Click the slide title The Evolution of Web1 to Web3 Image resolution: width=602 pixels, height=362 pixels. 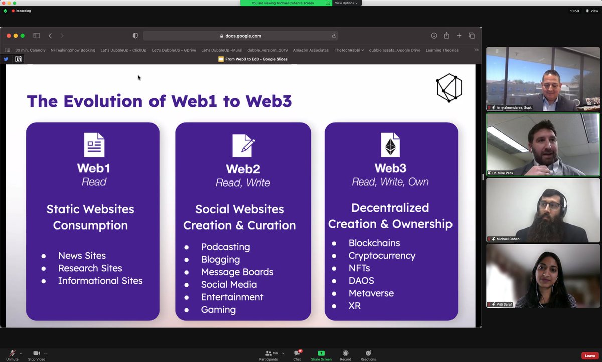[x=160, y=101]
